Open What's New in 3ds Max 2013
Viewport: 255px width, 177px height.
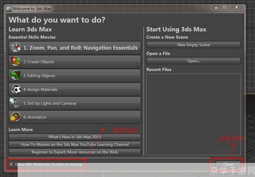coord(75,137)
